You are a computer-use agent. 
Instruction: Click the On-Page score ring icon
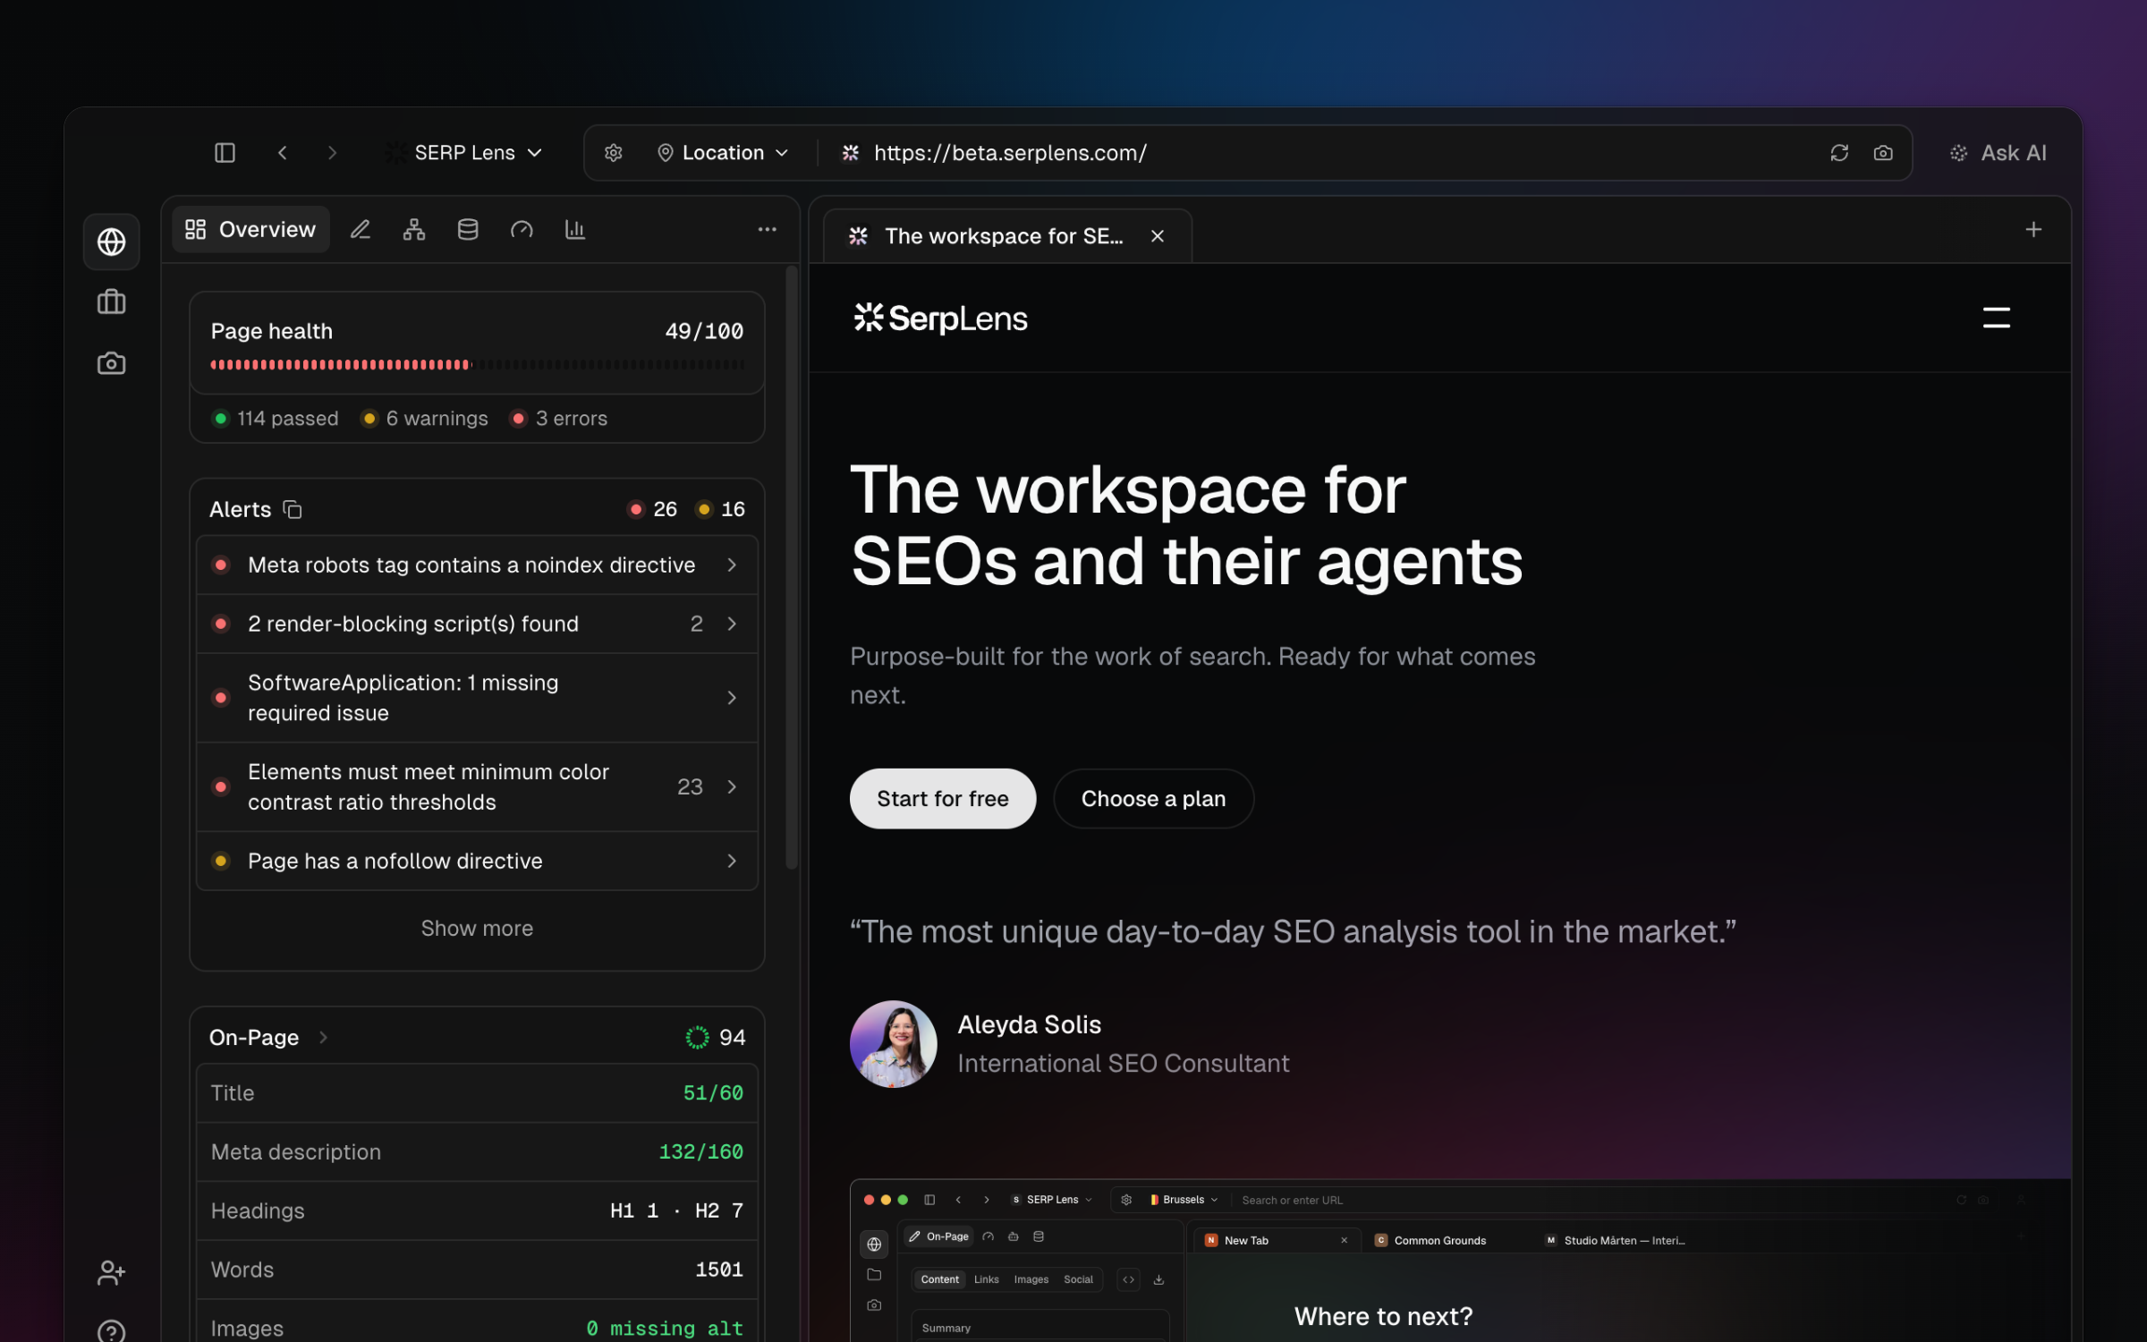[x=697, y=1037]
